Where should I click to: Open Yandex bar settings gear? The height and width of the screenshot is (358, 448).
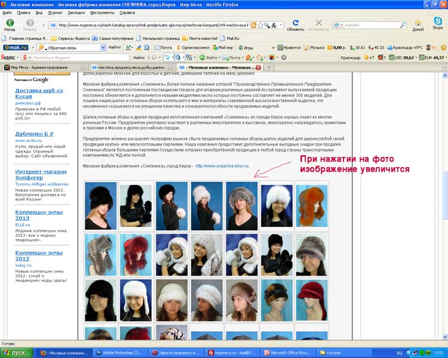(284, 57)
